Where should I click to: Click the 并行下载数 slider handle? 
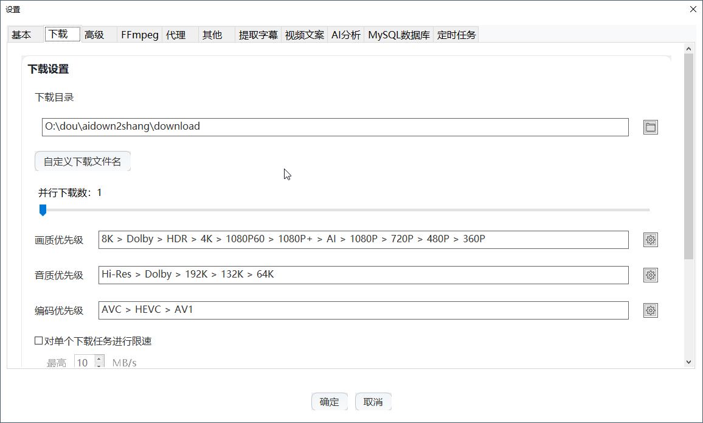[43, 210]
